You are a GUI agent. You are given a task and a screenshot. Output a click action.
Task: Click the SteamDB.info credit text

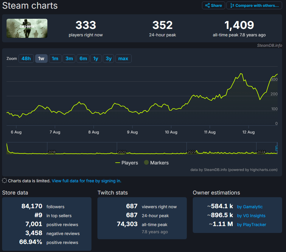point(270,45)
